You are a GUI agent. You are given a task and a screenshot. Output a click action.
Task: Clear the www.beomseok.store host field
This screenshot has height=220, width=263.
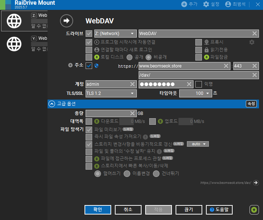click(x=226, y=66)
